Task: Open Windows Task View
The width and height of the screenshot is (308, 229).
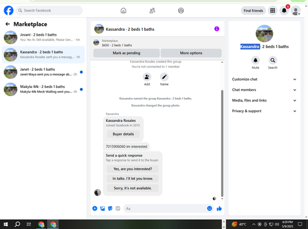Action: [29, 224]
